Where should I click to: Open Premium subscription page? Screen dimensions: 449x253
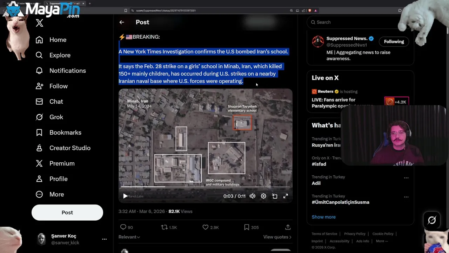point(55,163)
